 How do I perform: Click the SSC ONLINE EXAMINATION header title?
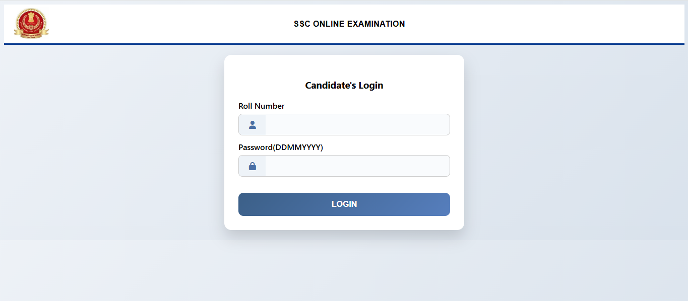click(349, 24)
